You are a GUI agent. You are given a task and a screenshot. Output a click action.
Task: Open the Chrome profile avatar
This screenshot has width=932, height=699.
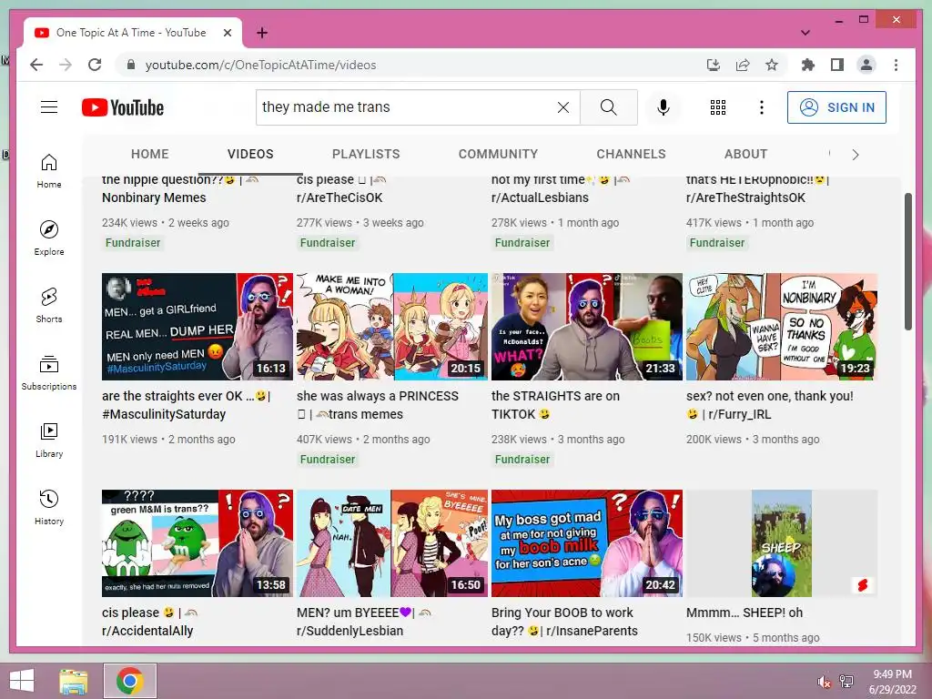point(866,65)
